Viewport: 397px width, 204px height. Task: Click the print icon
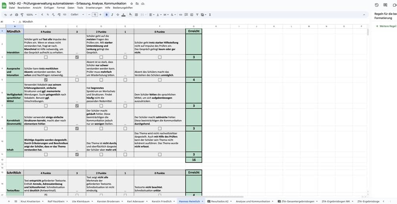[x=15, y=15]
